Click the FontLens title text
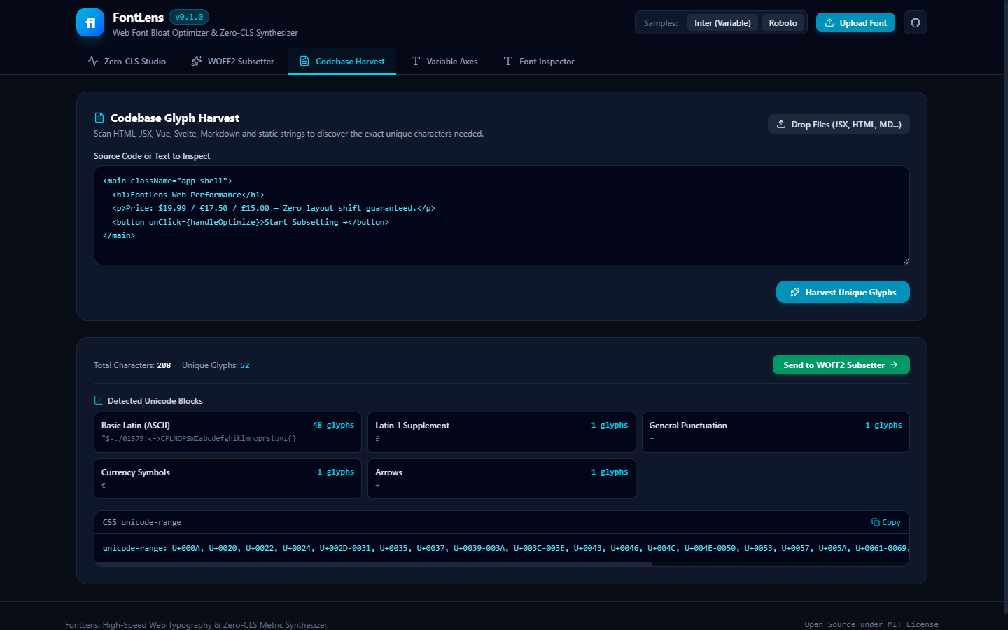This screenshot has width=1008, height=630. pyautogui.click(x=138, y=17)
